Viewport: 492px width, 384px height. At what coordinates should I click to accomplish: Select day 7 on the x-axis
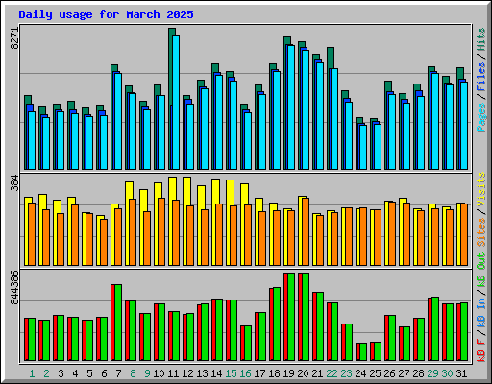[118, 373]
